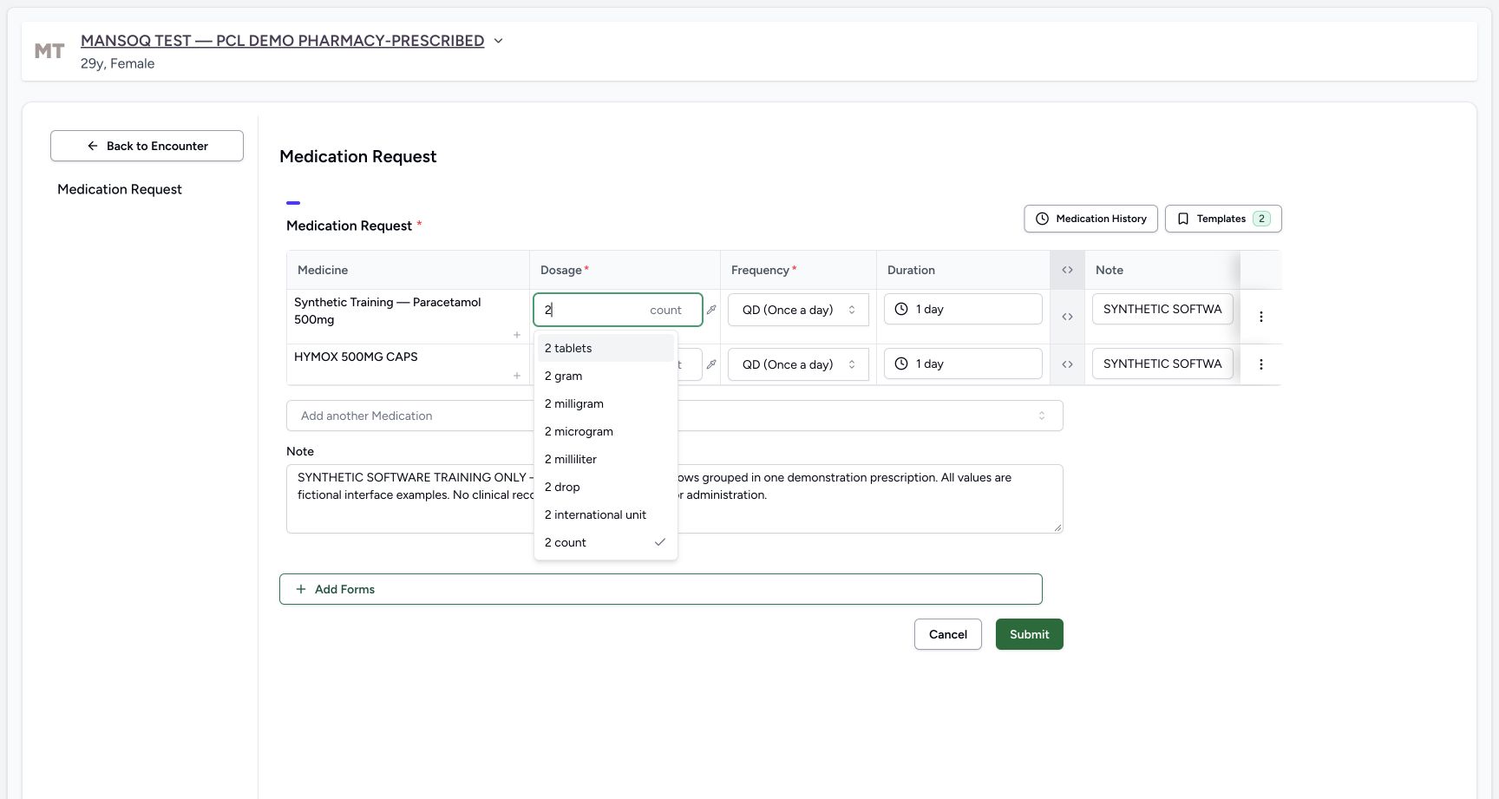
Task: Click plus icon under HYMOX medicine name
Action: pos(517,376)
